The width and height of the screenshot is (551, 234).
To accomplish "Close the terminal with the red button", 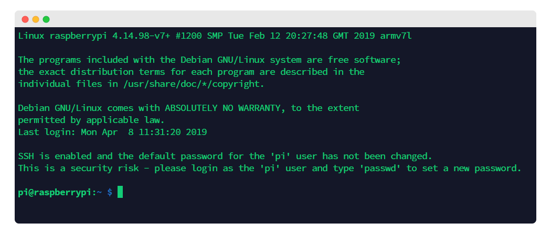I will (25, 19).
